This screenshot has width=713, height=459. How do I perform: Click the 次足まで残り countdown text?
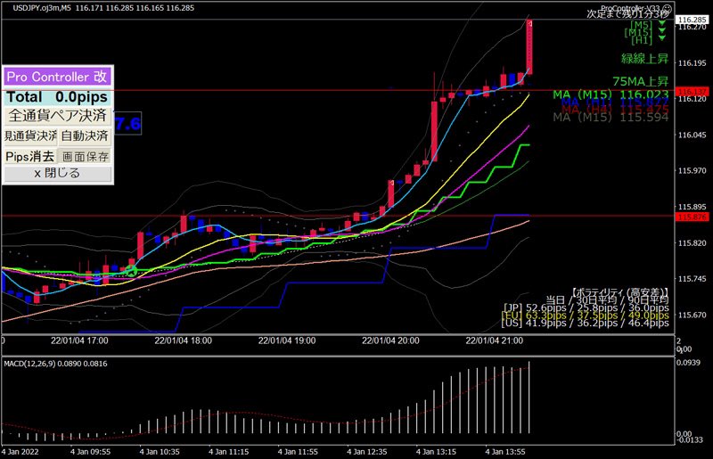[628, 13]
